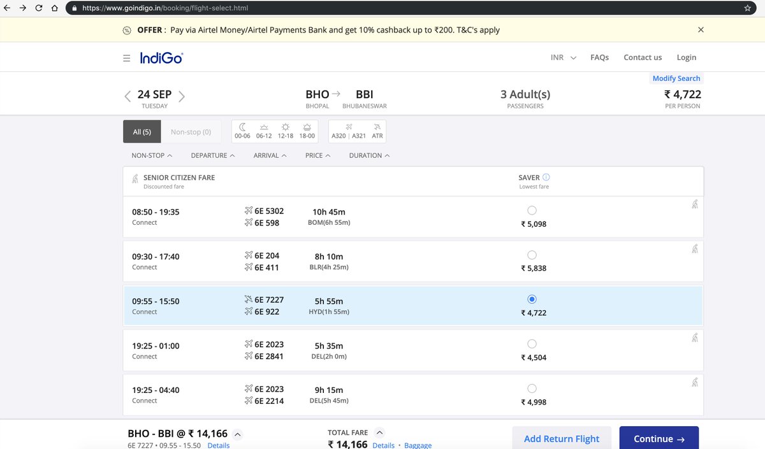
Task: Select the ₹ 5,838 fare radio button
Action: 532,255
